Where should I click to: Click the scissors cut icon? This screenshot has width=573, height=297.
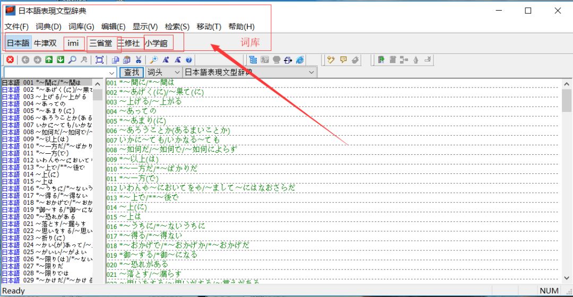pos(138,60)
